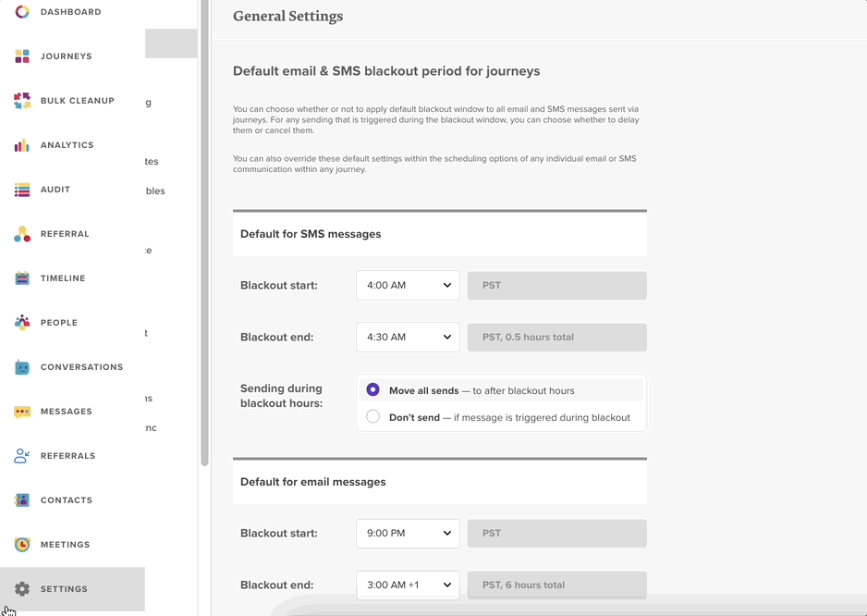
Task: Navigate to Settings menu label
Action: (64, 589)
